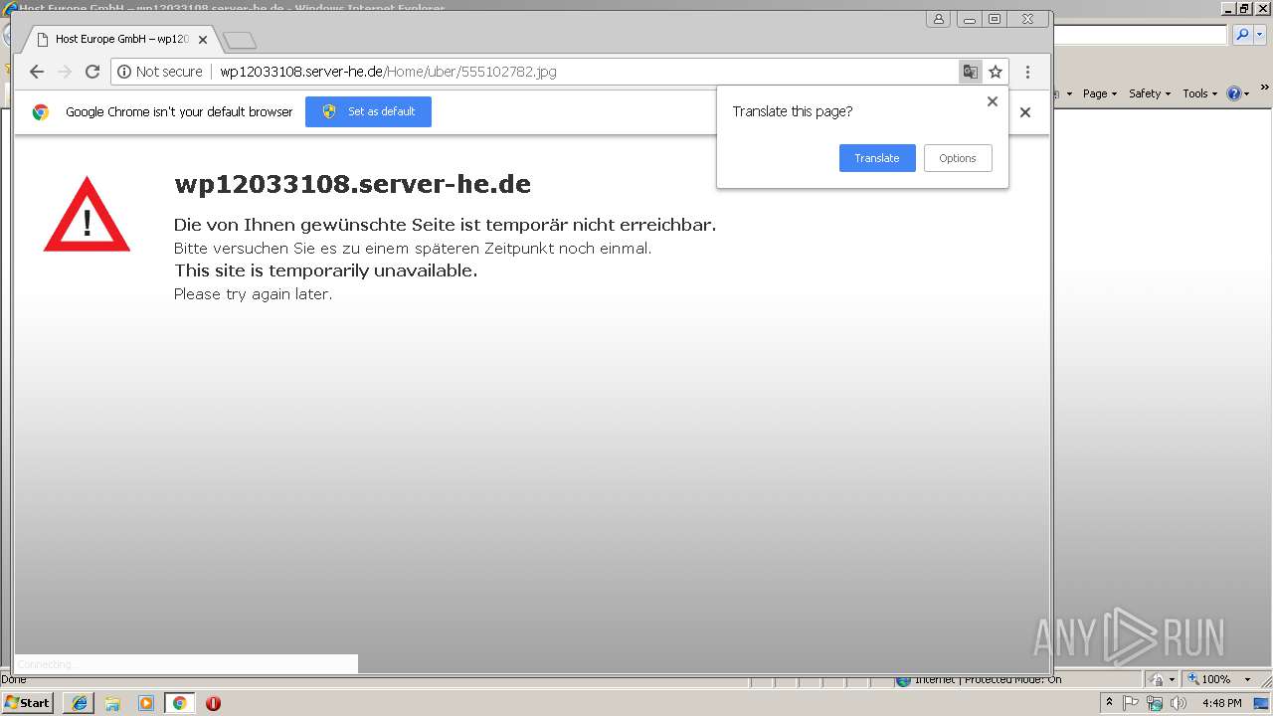The image size is (1273, 716).
Task: Open Chrome's user profile icon
Action: (x=938, y=19)
